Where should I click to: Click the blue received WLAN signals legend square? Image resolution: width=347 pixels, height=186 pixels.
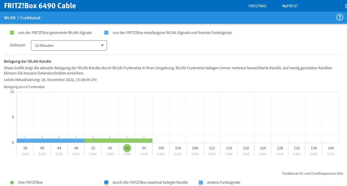pyautogui.click(x=106, y=33)
